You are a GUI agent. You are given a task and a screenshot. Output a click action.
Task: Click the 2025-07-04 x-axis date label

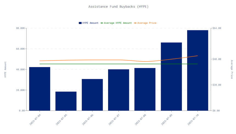35,120
